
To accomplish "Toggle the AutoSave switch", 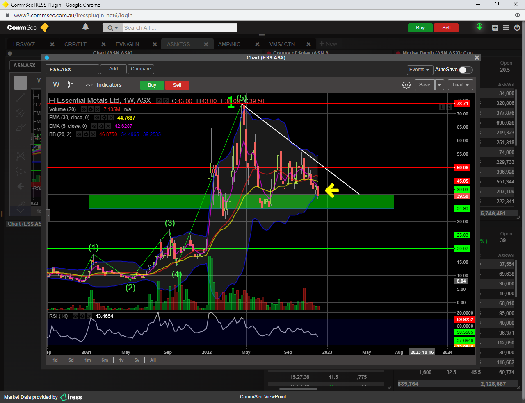I will (x=466, y=70).
